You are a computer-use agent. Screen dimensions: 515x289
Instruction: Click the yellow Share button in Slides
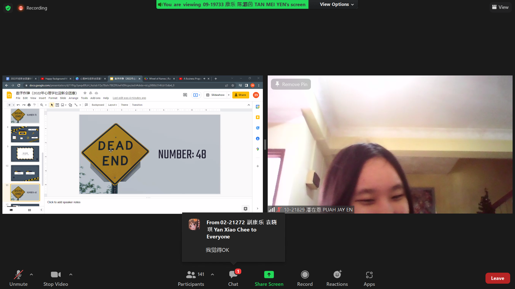tap(241, 95)
